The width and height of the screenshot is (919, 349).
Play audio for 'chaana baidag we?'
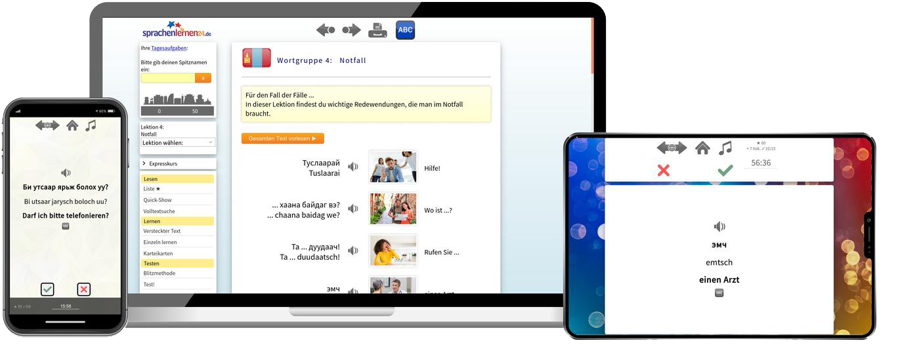click(353, 209)
